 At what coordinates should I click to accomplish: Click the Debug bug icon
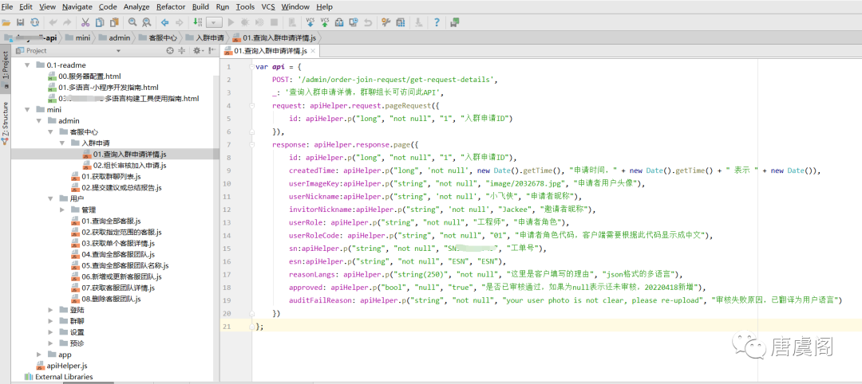click(x=245, y=22)
